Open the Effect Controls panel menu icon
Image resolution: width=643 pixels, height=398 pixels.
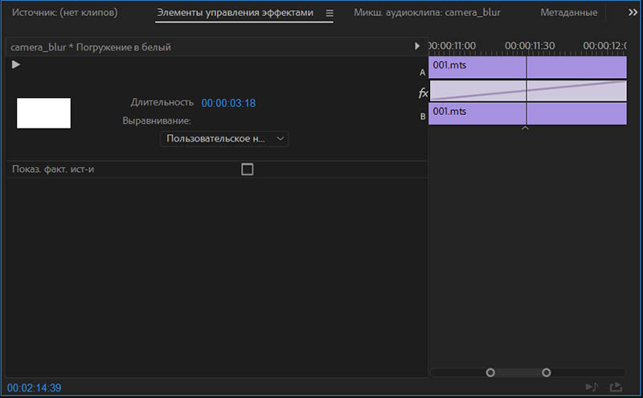(330, 13)
